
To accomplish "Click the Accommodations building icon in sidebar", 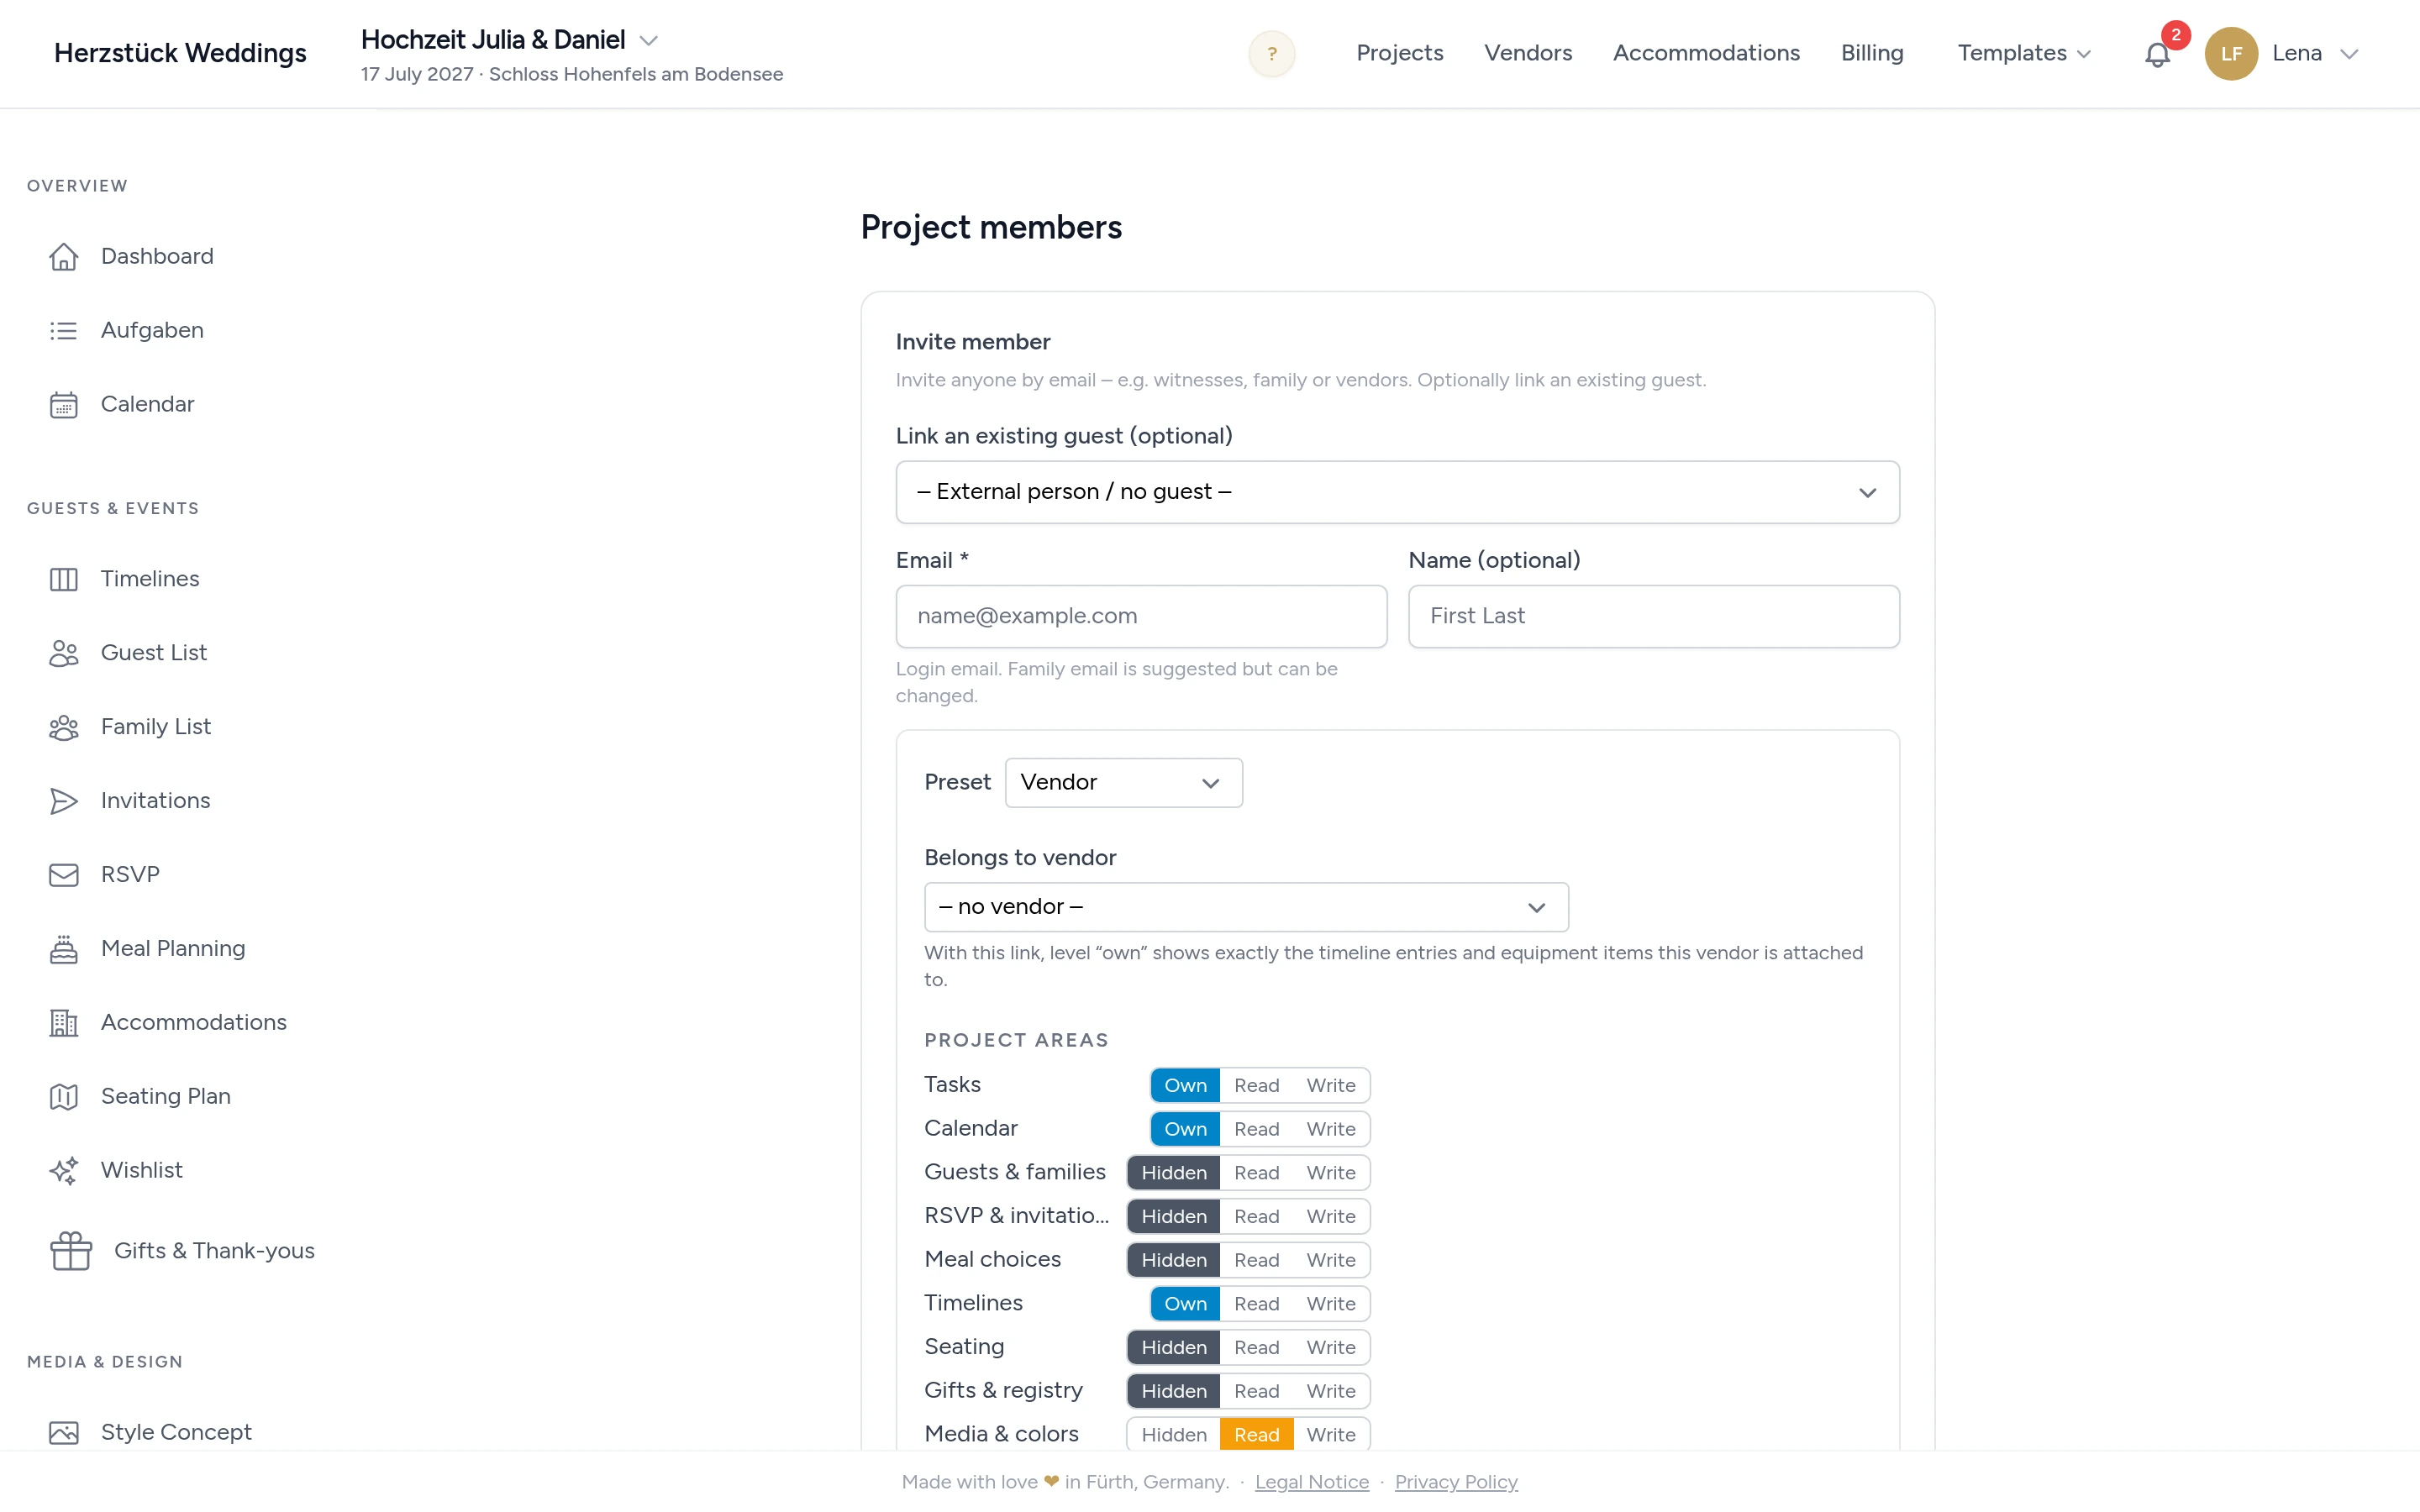I will click(x=63, y=1023).
